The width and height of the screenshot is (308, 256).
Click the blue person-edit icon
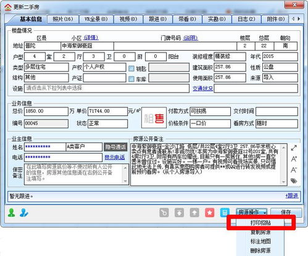click(24, 213)
